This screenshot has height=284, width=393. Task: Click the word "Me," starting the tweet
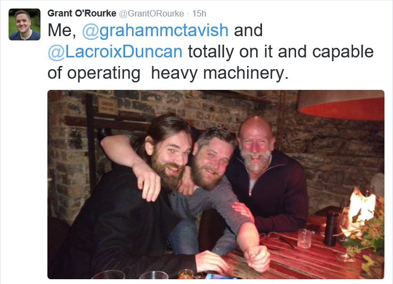[62, 30]
